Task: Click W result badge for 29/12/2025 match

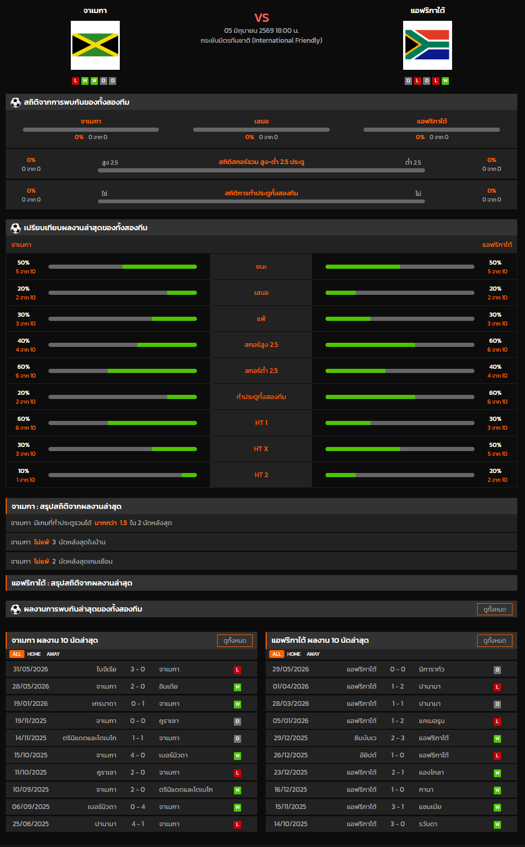Action: tap(497, 739)
